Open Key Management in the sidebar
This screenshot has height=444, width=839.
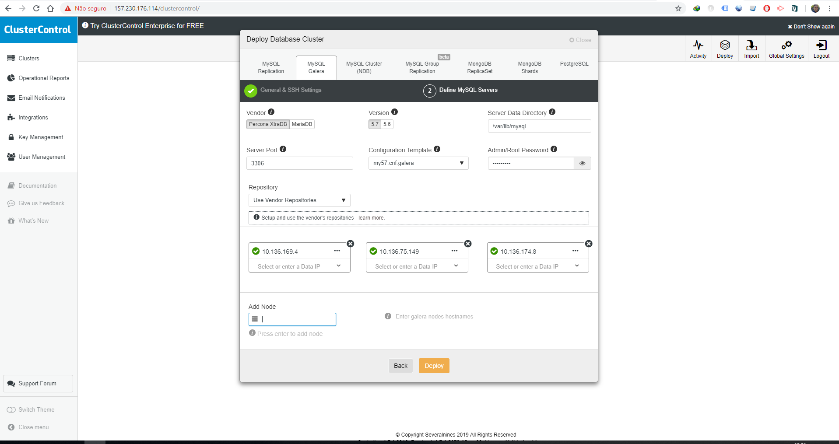[41, 137]
